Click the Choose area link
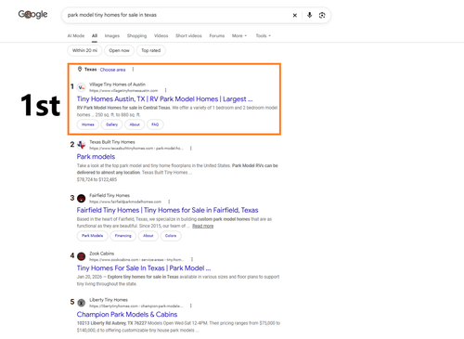 click(112, 70)
